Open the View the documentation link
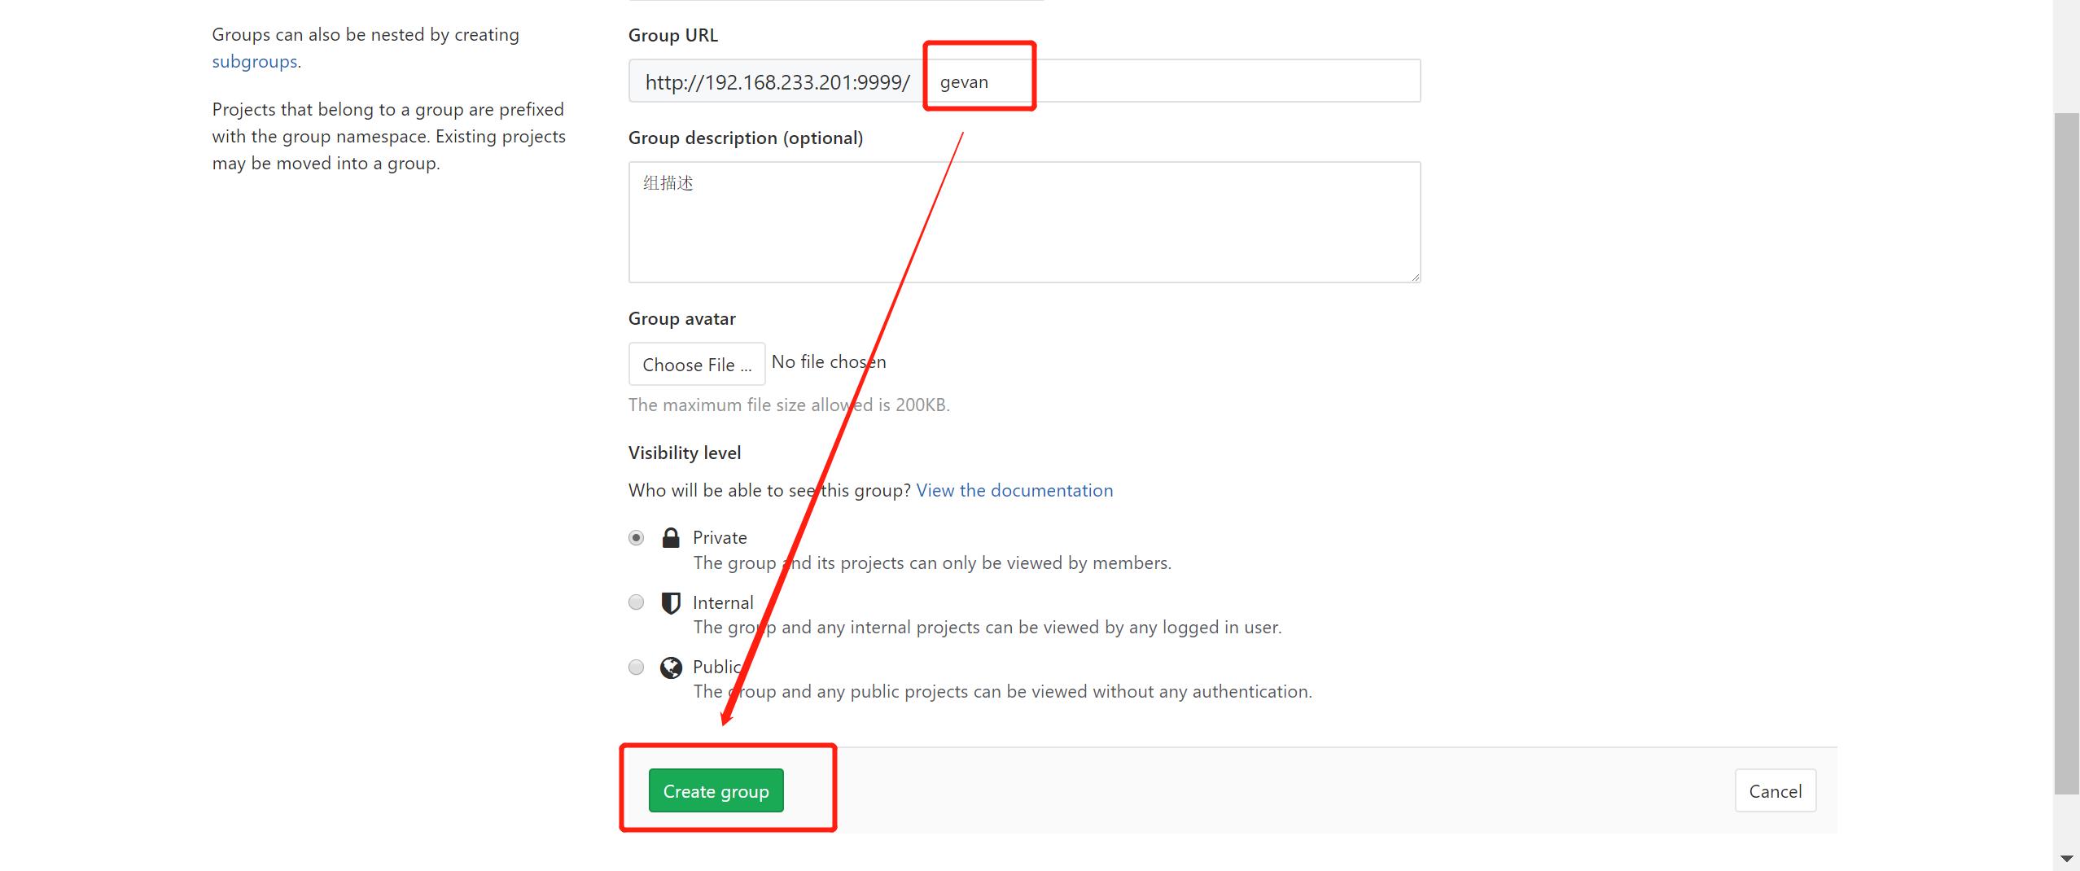 [1014, 490]
